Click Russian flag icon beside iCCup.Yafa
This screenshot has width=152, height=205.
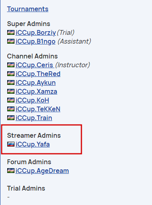(11, 144)
